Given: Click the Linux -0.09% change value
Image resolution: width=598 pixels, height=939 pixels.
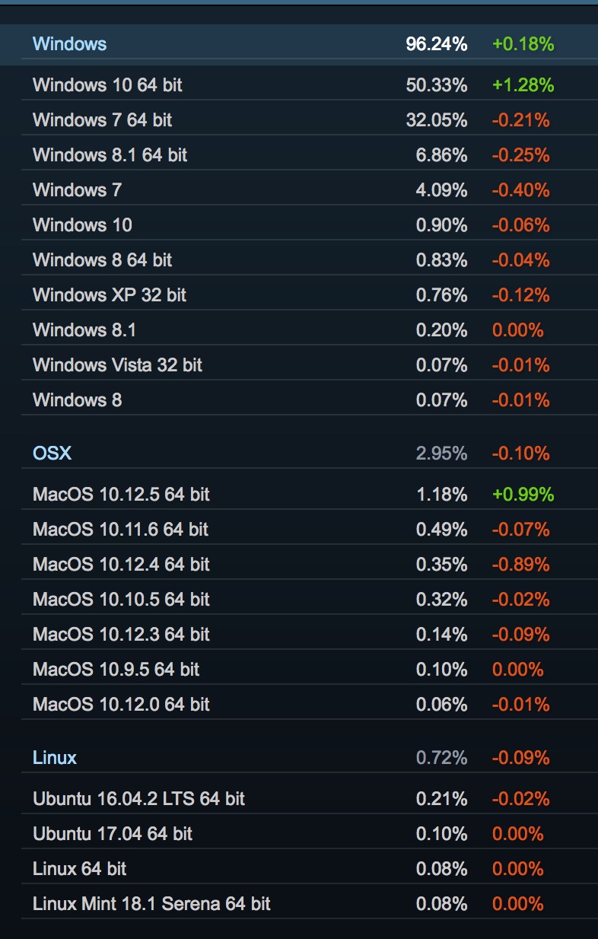Looking at the screenshot, I should point(520,758).
